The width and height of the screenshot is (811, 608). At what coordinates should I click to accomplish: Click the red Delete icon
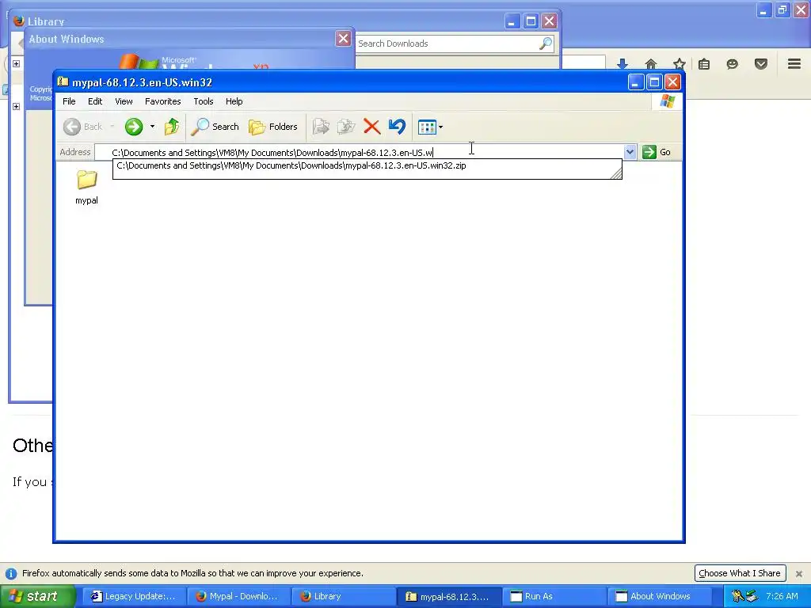click(371, 127)
